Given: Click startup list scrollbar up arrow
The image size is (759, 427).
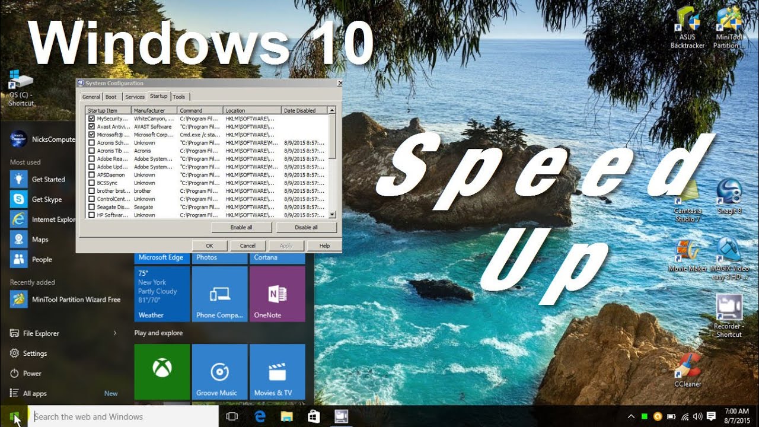Looking at the screenshot, I should [x=332, y=110].
